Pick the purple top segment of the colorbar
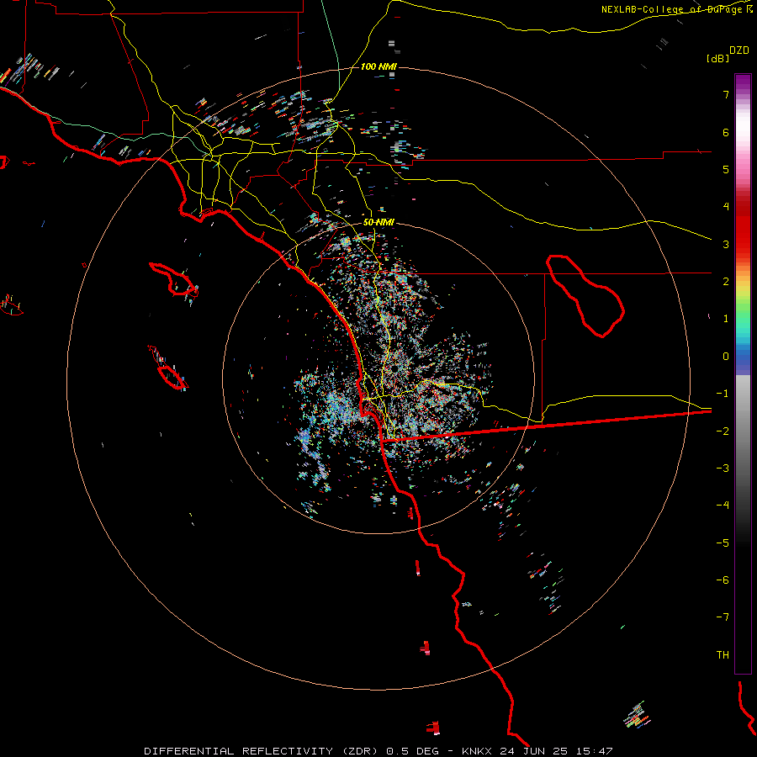Viewport: 757px width, 757px height. (743, 81)
